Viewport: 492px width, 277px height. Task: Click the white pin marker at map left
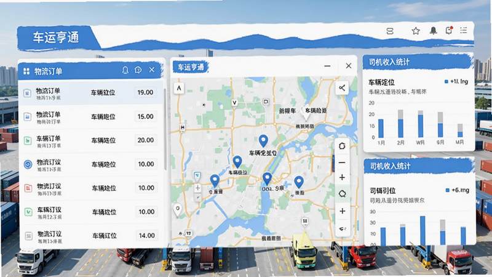click(178, 210)
